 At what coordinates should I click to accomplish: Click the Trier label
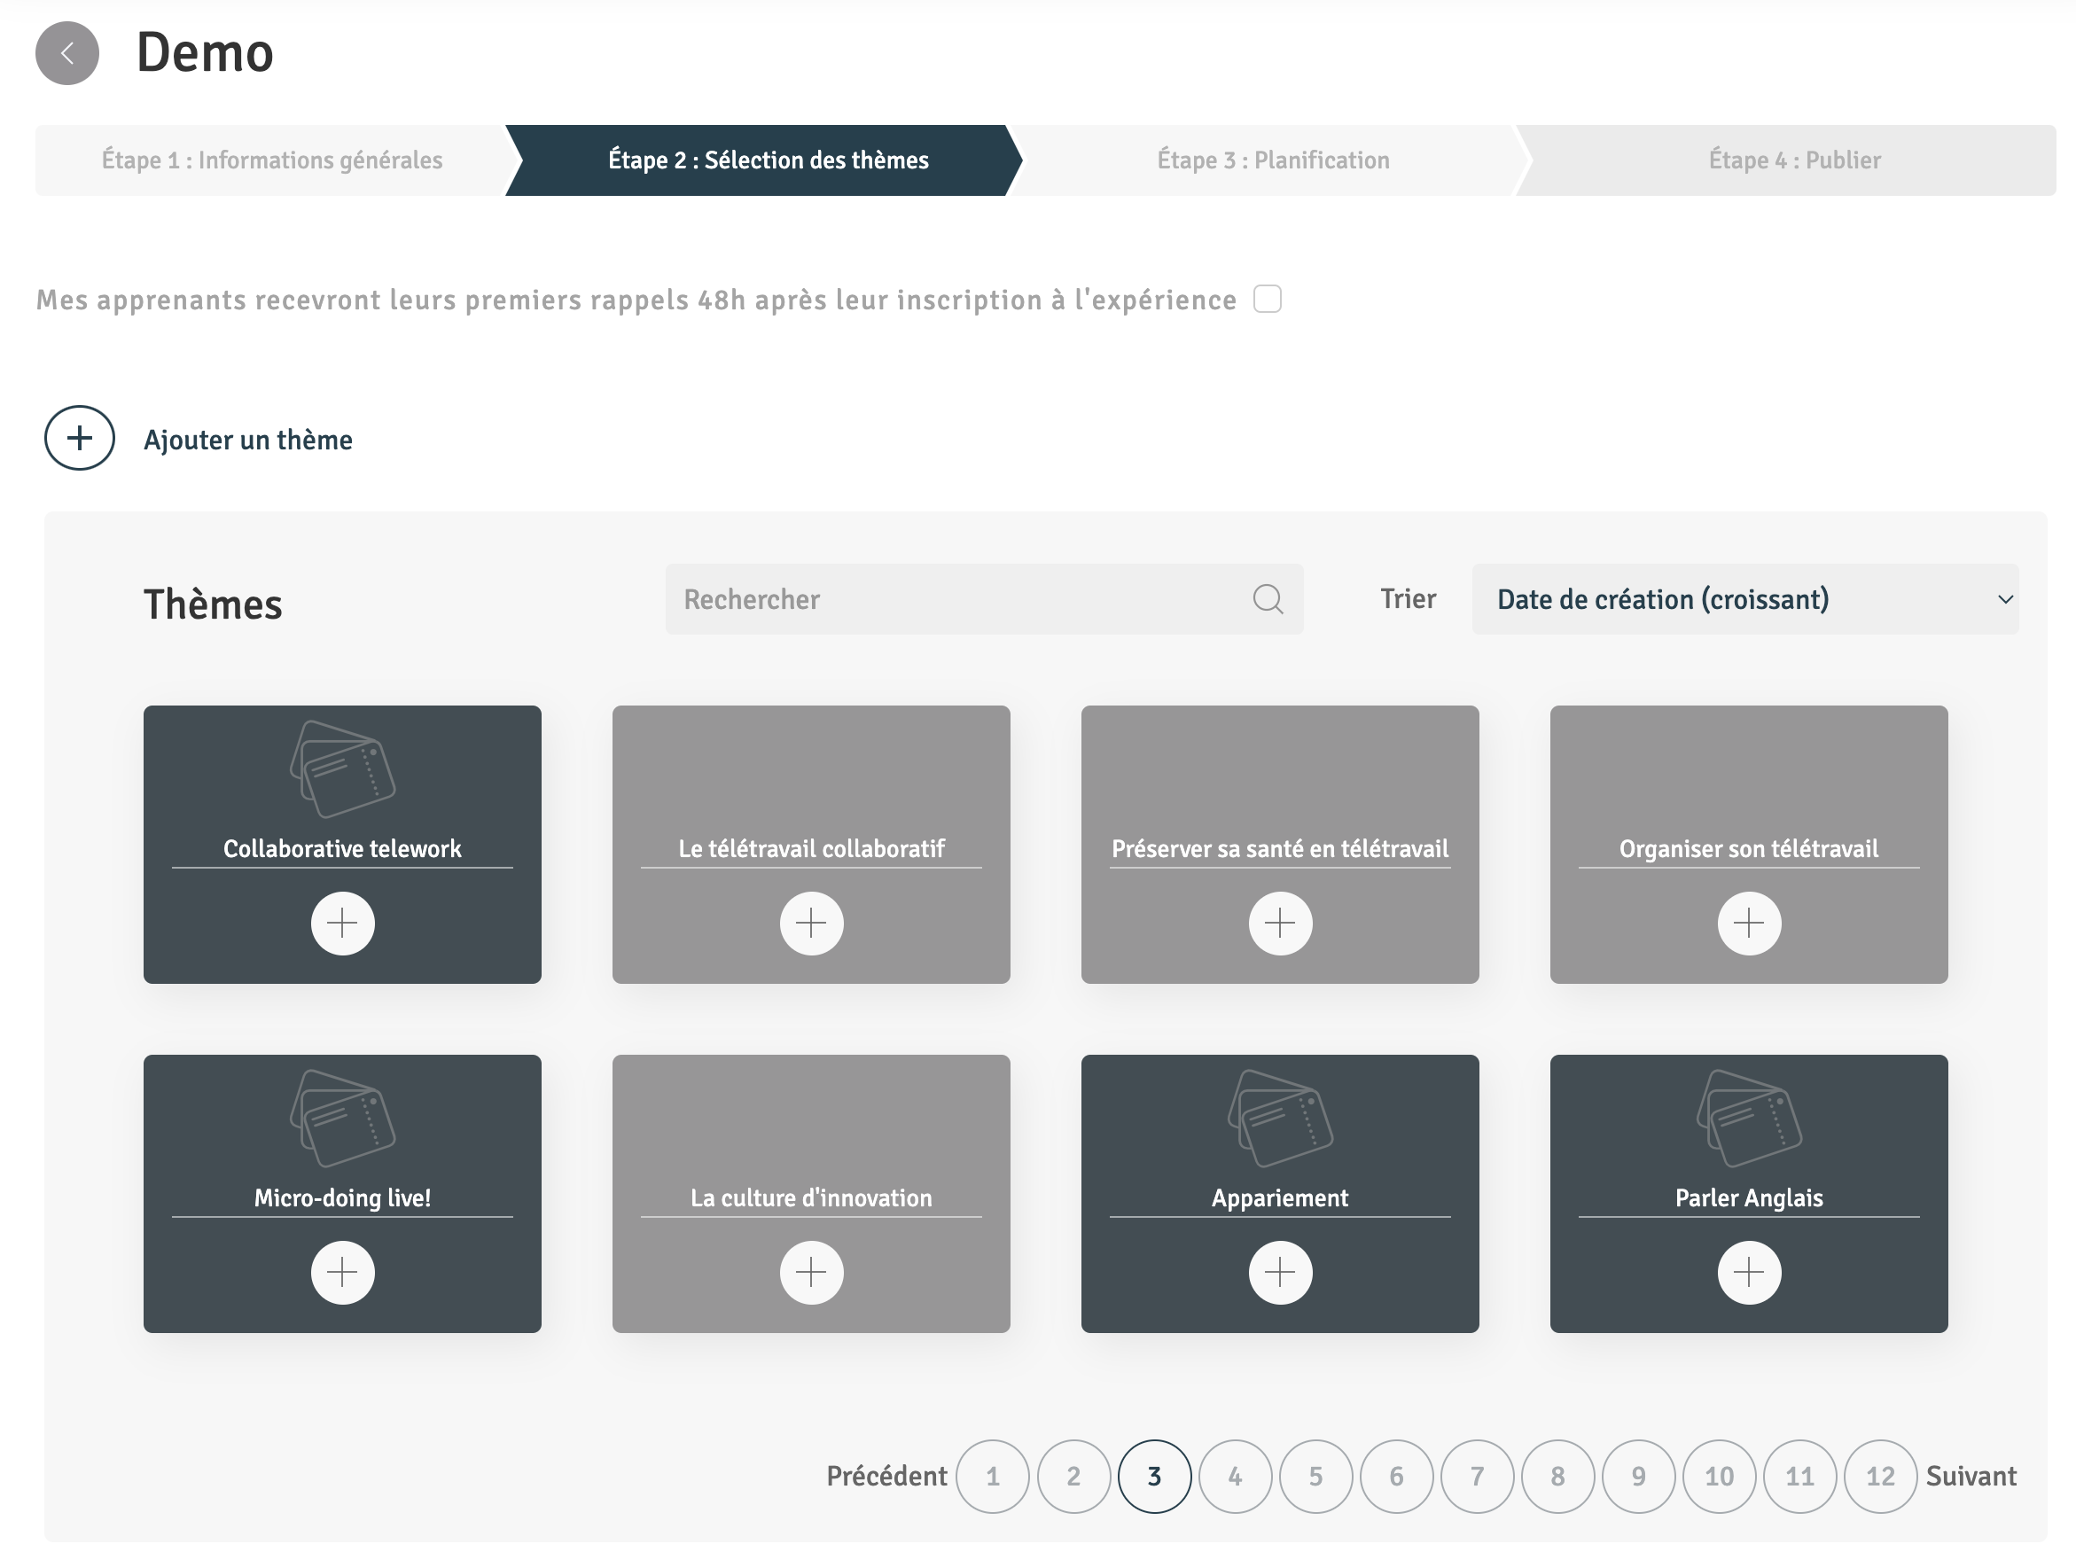1408,599
